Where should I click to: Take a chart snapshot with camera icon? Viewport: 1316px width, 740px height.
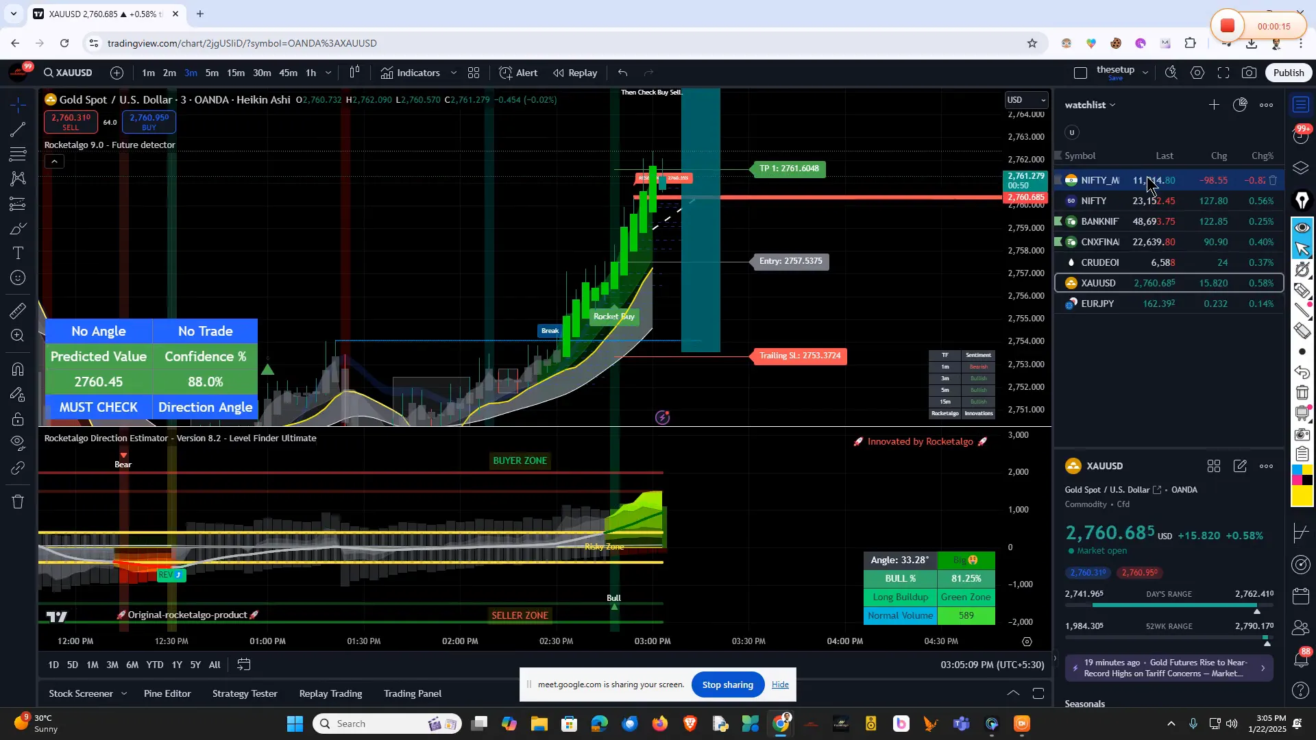pyautogui.click(x=1250, y=73)
